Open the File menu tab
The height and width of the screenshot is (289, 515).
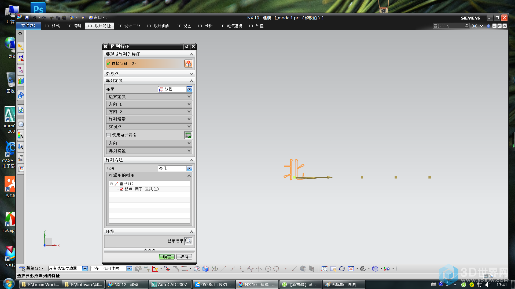pyautogui.click(x=28, y=26)
